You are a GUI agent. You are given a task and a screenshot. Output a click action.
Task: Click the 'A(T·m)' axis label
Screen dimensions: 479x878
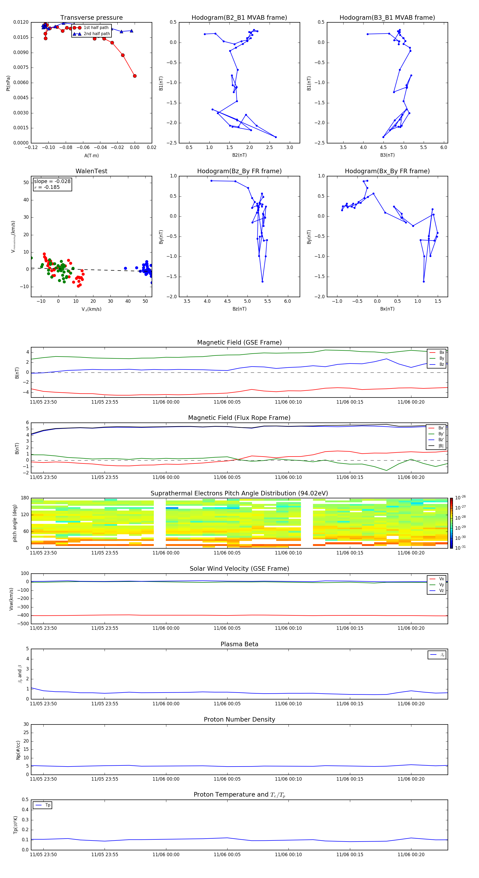(x=91, y=156)
